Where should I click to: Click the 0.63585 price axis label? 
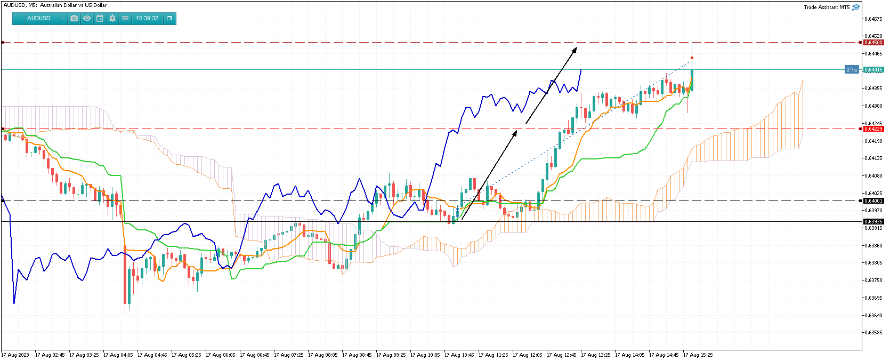point(874,333)
